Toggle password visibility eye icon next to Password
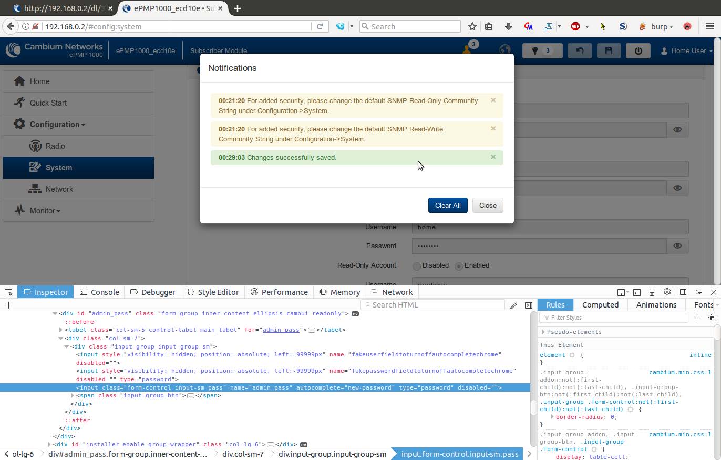Image resolution: width=721 pixels, height=460 pixels. pos(677,246)
